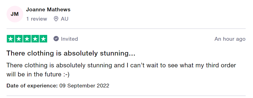Click divider line beneath reviewer header
The width and height of the screenshot is (253, 98).
126,29
